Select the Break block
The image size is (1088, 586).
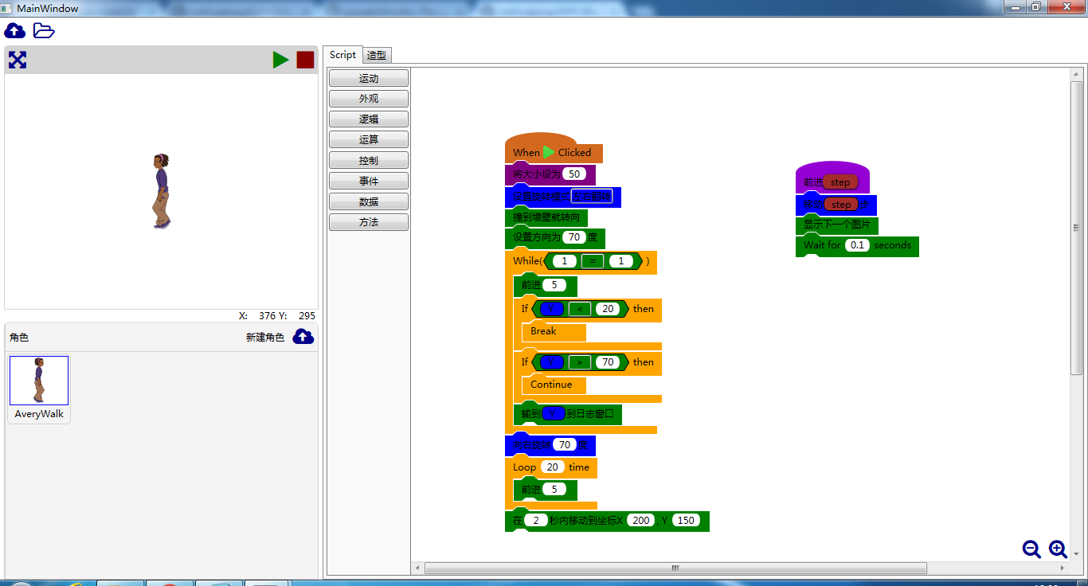pyautogui.click(x=554, y=332)
